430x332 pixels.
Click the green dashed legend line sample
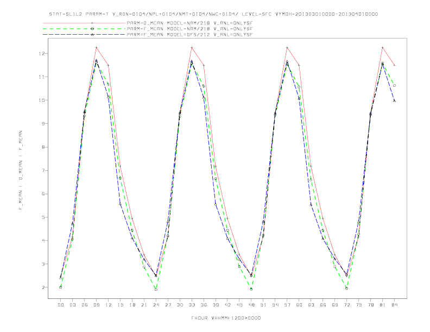point(84,29)
